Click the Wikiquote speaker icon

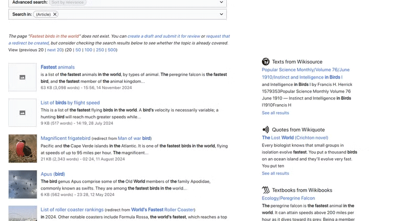point(266,129)
